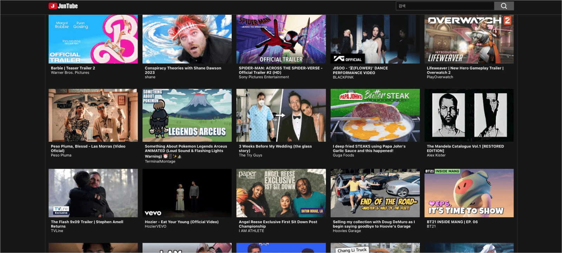Click title 'SPIDER-MAN: ACROSS THE SPIDER-VERSE' trailer
The image size is (562, 253).
[280, 70]
